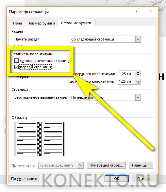Close the Параметры страницы dialog

(151, 12)
